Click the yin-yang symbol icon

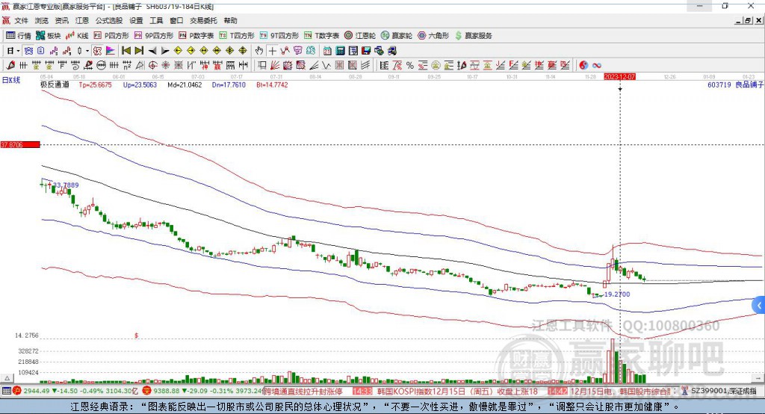[x=583, y=66]
